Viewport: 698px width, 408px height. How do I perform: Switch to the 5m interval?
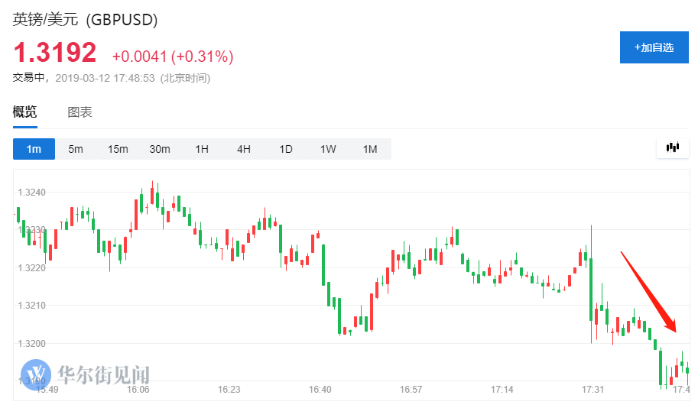[x=76, y=149]
